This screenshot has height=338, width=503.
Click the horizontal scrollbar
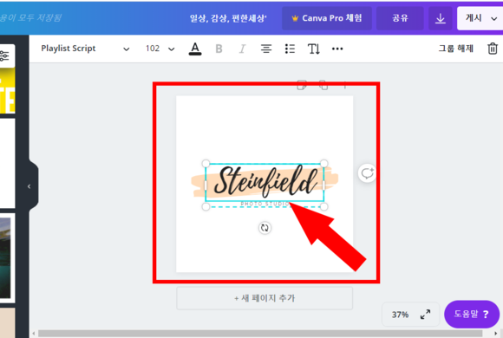click(x=260, y=334)
